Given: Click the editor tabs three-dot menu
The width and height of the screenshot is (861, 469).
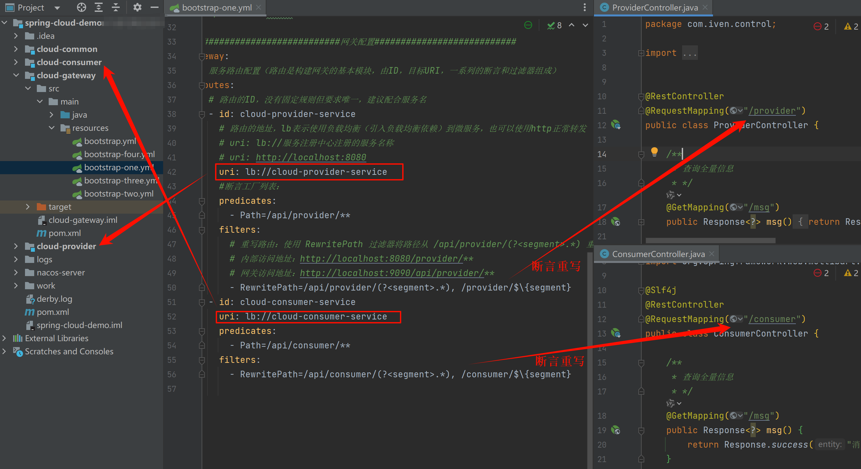Looking at the screenshot, I should pyautogui.click(x=585, y=7).
